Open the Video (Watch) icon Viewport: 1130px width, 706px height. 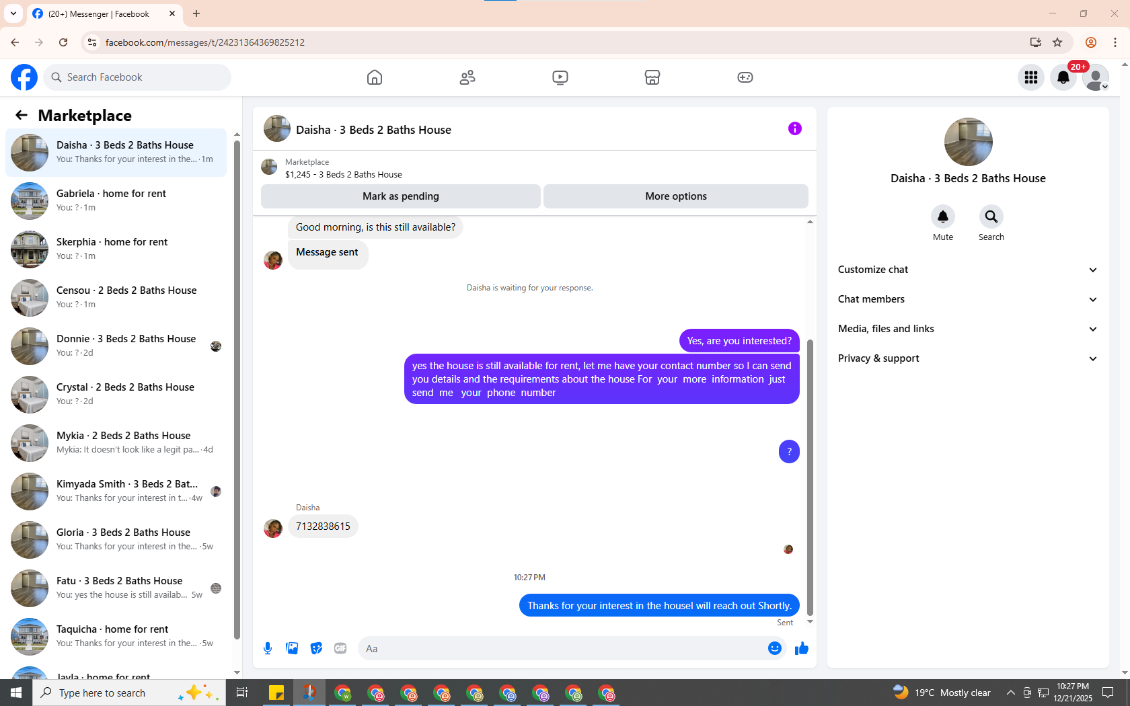click(560, 77)
